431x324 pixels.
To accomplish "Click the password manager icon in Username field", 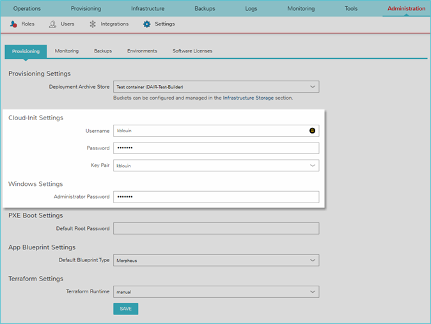I will pyautogui.click(x=312, y=130).
